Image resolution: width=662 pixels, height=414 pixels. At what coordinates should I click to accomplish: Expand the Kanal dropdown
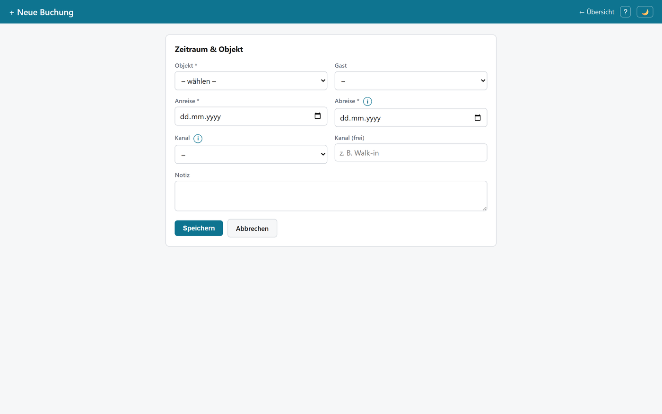tap(251, 154)
